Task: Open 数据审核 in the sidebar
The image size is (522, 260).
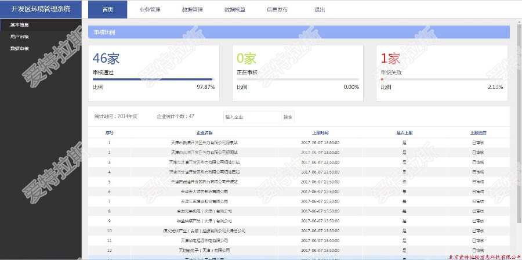Action: (20, 48)
